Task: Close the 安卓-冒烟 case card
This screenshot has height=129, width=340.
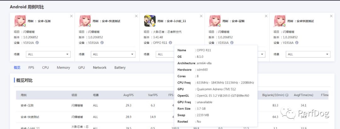Action: (x=266, y=16)
